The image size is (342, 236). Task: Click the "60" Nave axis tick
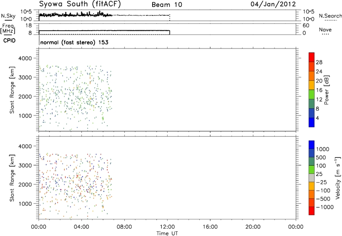point(306,26)
